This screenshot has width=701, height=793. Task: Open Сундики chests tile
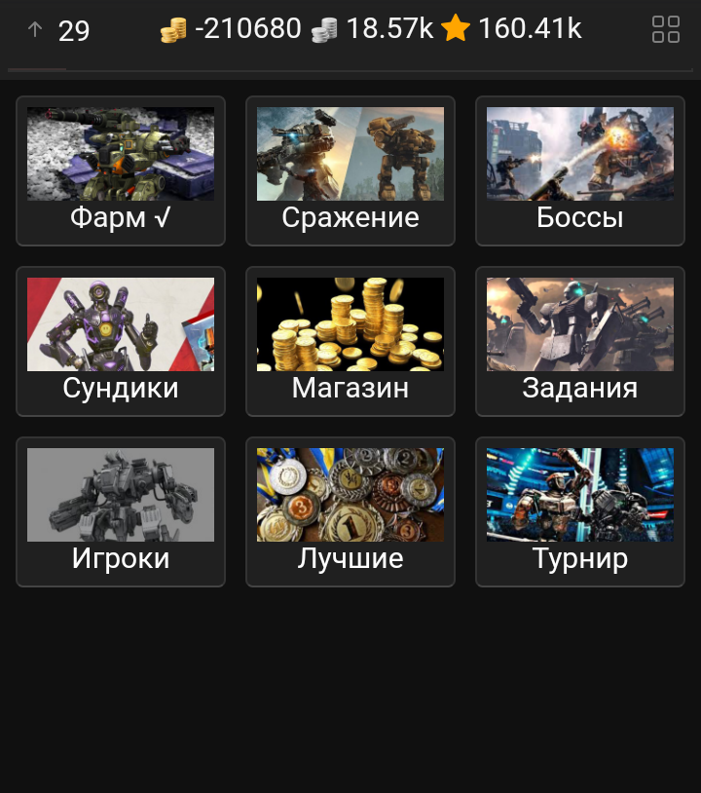(121, 341)
